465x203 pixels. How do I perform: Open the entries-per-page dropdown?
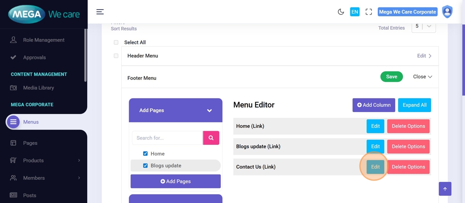coord(423,26)
